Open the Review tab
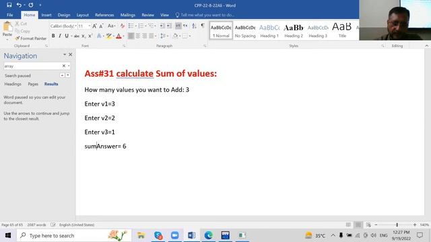Screen dimensions: 431x242 coord(147,15)
